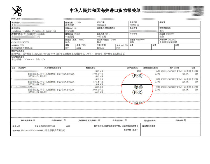The width and height of the screenshot is (210, 164).
Task: Click item 3 description 羊驼毛76%羊毛24%
Action: [66, 90]
